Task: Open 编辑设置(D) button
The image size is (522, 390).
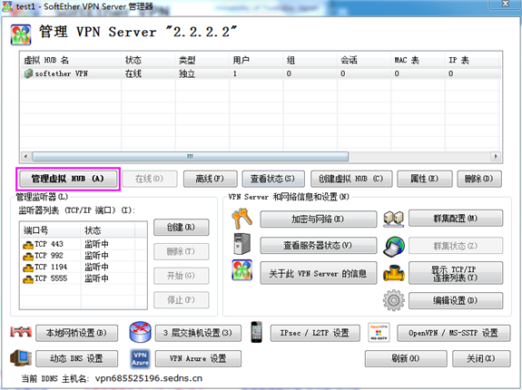Action: [456, 300]
